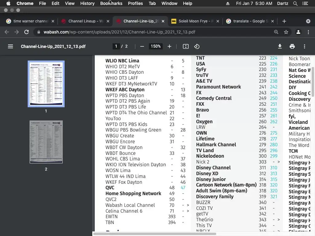Close the Channel-Line-Up PDF tab
Screen dimensions: 315x236
pyautogui.click(x=163, y=21)
